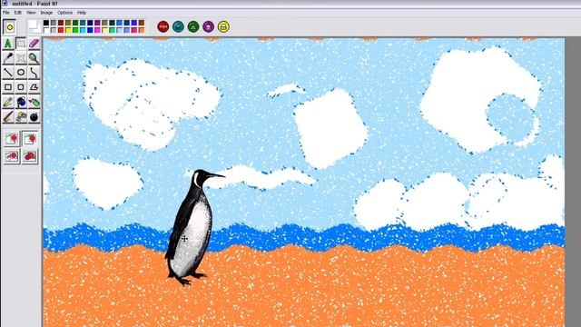Select the Magnifier zoom tool

[34, 58]
